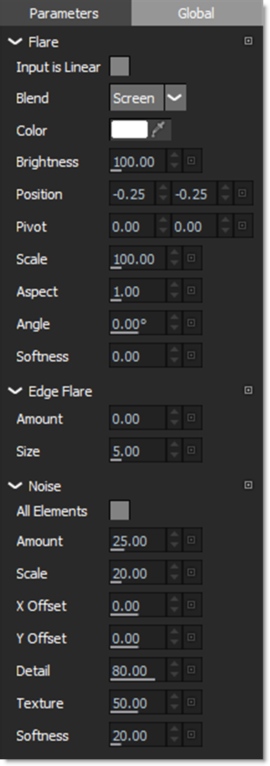Click the Flare Scale value field
This screenshot has height=766, width=270.
(x=138, y=259)
